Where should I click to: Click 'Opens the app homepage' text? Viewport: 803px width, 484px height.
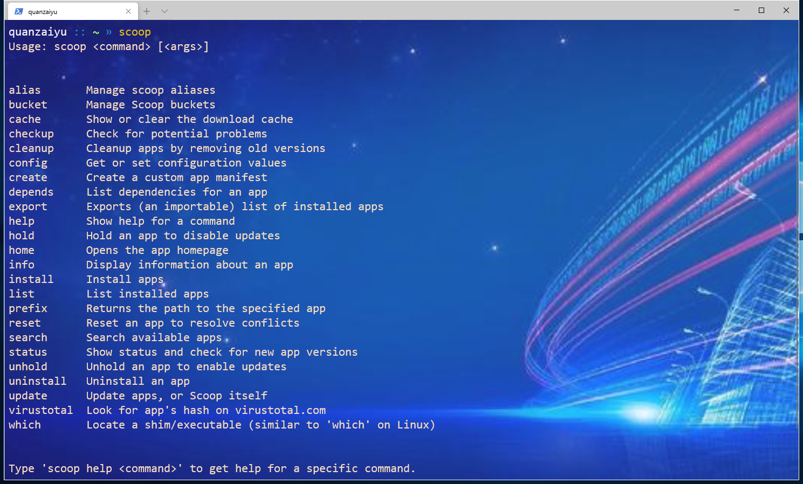[157, 250]
